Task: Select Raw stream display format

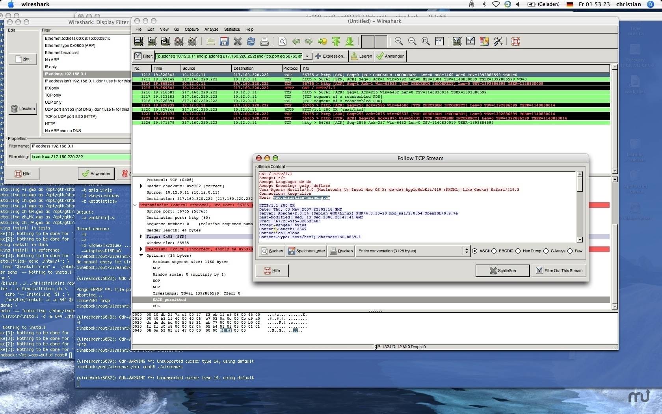Action: 570,251
